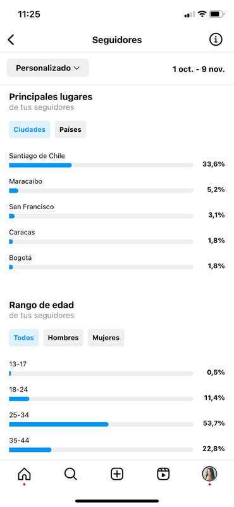Tap the create new post plus icon
Viewport: 234px width, 507px height.
[117, 474]
